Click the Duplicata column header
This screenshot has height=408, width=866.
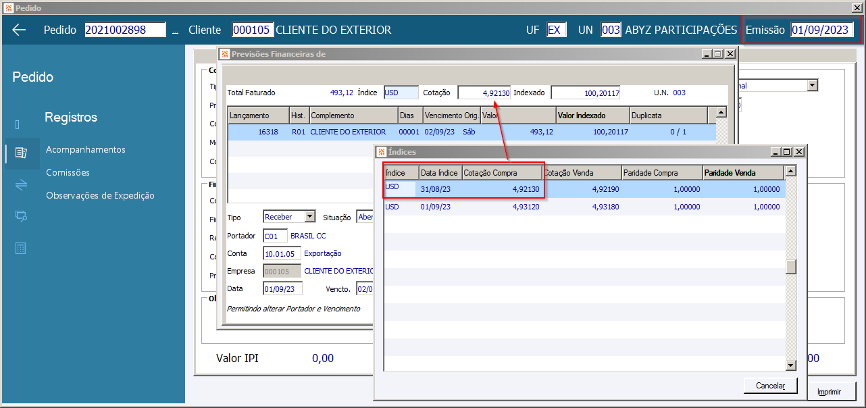click(668, 116)
